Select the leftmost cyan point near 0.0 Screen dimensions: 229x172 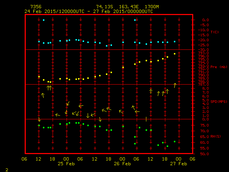(44, 20)
